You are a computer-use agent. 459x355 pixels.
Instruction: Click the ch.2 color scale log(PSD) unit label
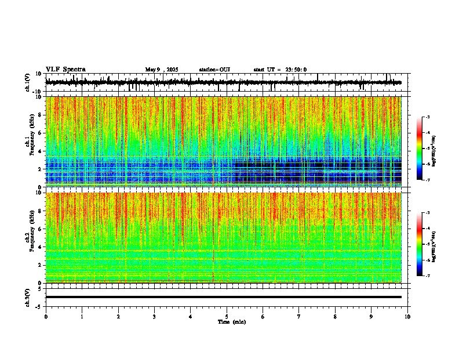[434, 247]
